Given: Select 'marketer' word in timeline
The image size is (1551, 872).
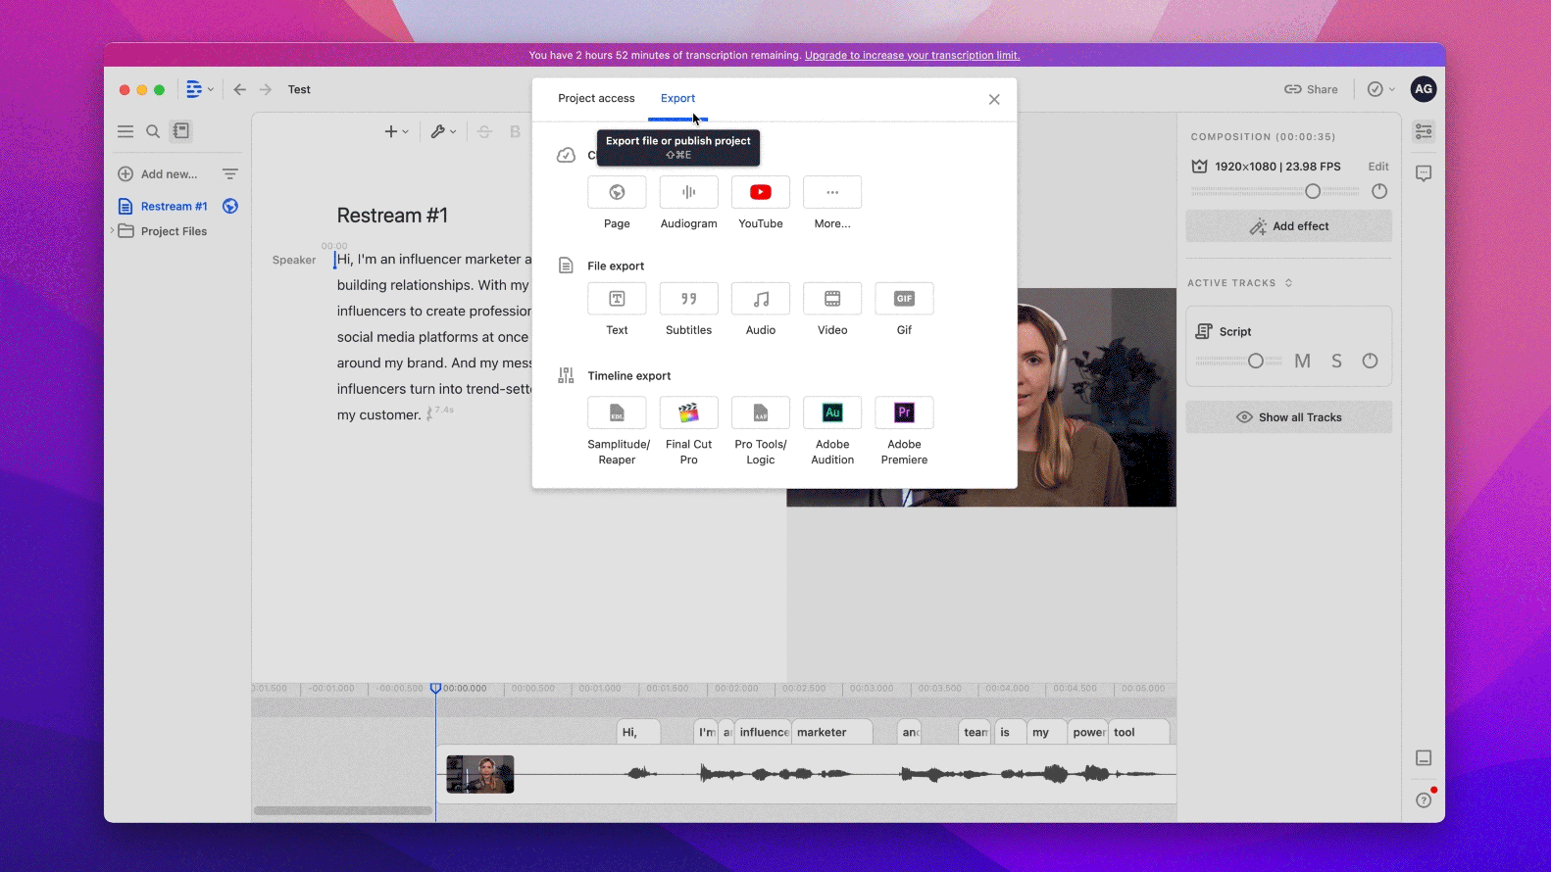Looking at the screenshot, I should pos(832,732).
